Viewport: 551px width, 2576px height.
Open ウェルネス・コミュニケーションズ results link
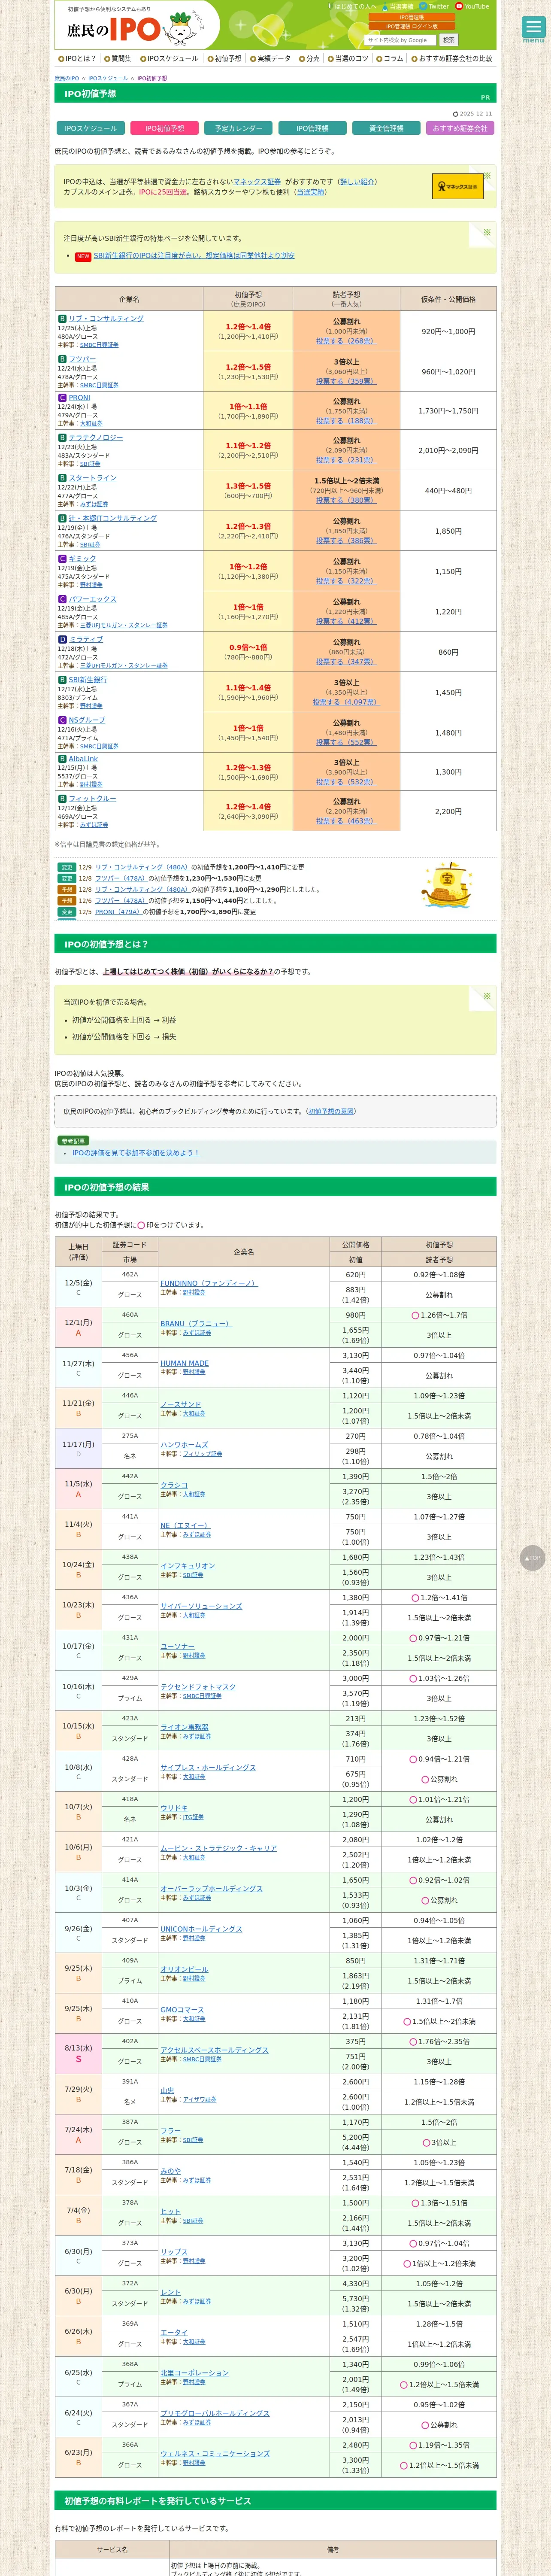click(215, 2454)
